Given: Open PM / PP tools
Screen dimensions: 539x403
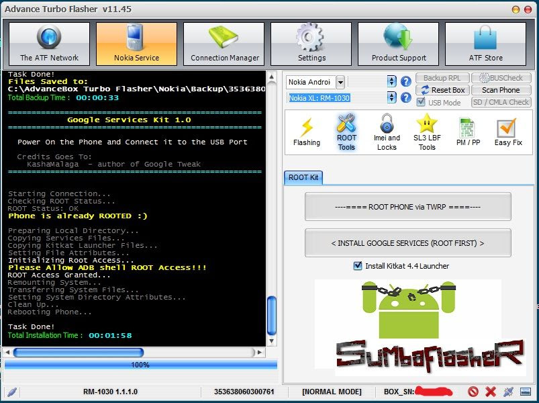Looking at the screenshot, I should pos(468,132).
